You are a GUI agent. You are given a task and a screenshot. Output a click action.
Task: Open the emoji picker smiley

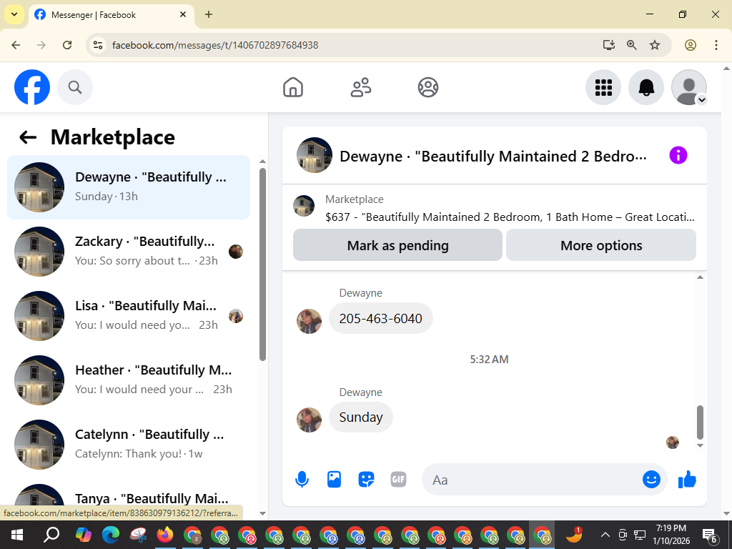[x=651, y=479]
